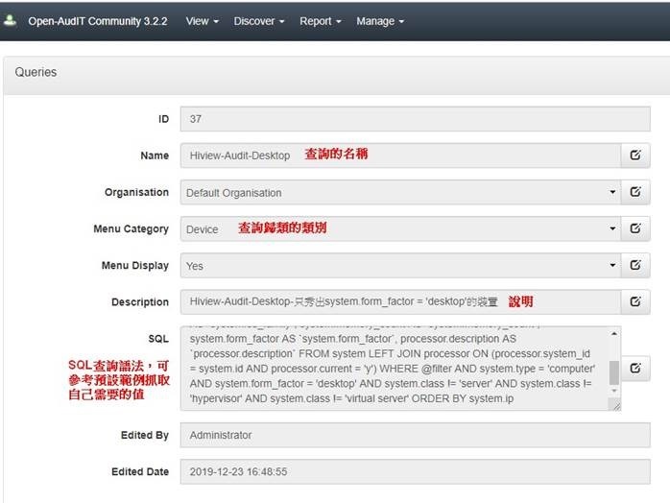Viewport: 670px width, 503px height.
Task: Open the Open-AudIT Community 3.2.2 home link
Action: [97, 21]
